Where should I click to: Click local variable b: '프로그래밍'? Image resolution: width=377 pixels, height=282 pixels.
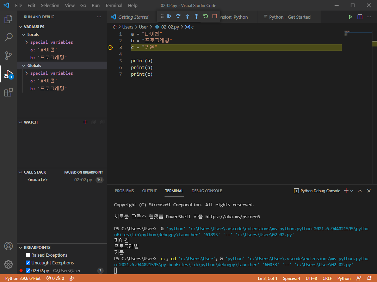(x=49, y=57)
